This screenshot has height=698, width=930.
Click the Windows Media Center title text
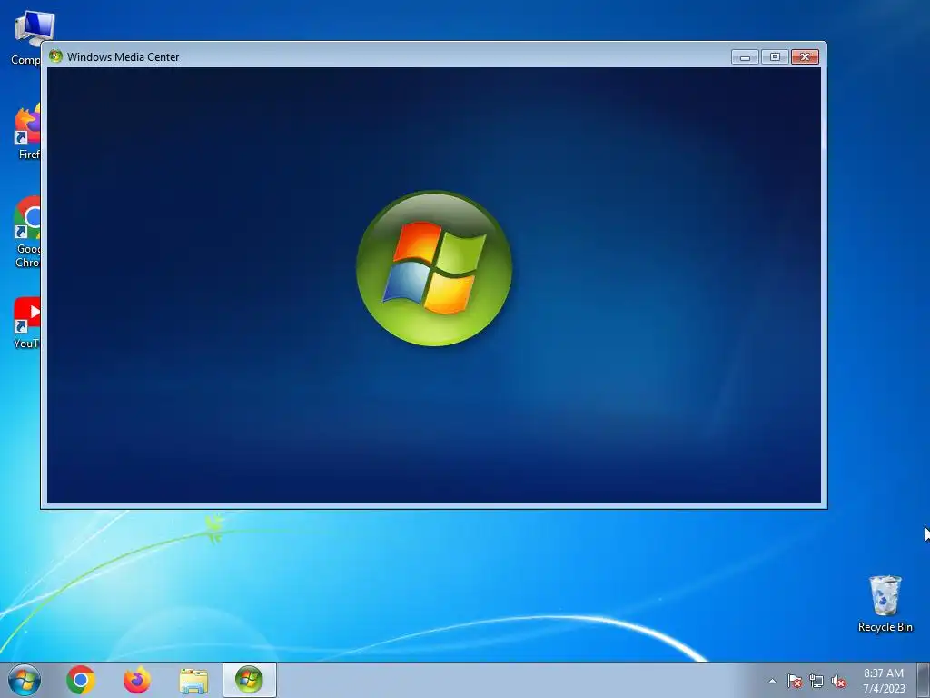(123, 57)
